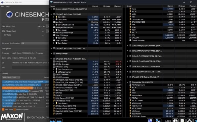Image resolution: width=197 pixels, height=122 pixels.
Task: Click the clock reset-timer icon
Action: click(x=175, y=121)
